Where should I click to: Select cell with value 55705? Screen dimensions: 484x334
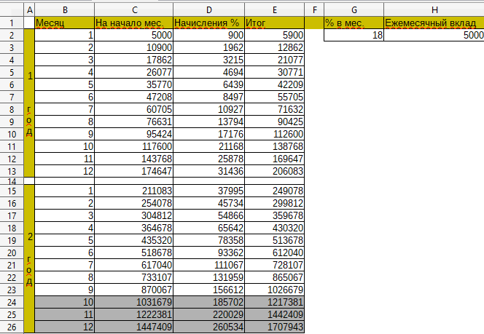tap(274, 97)
